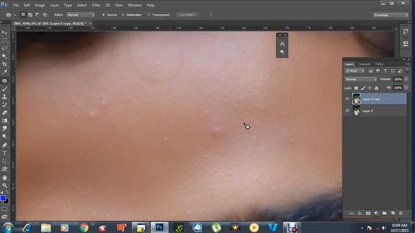415x233 pixels.
Task: Click the Paragraph panel icon
Action: (x=282, y=52)
